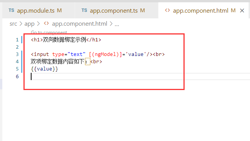Viewport: 250px width, 141px height.
Task: Click line number 1 in gutter
Action: point(17,40)
